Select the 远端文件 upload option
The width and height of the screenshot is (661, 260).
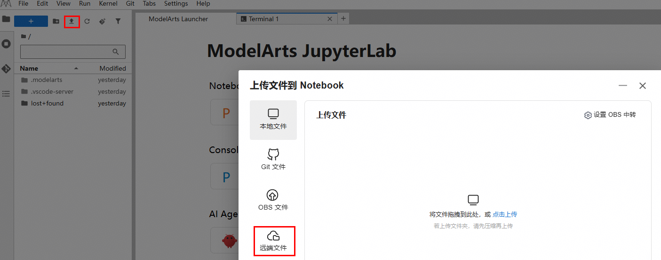point(274,241)
